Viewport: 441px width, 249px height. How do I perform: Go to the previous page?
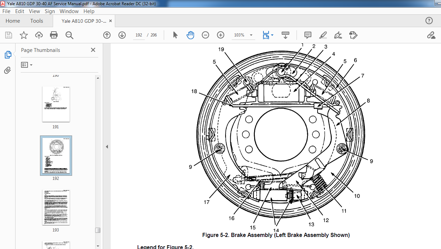(x=107, y=35)
